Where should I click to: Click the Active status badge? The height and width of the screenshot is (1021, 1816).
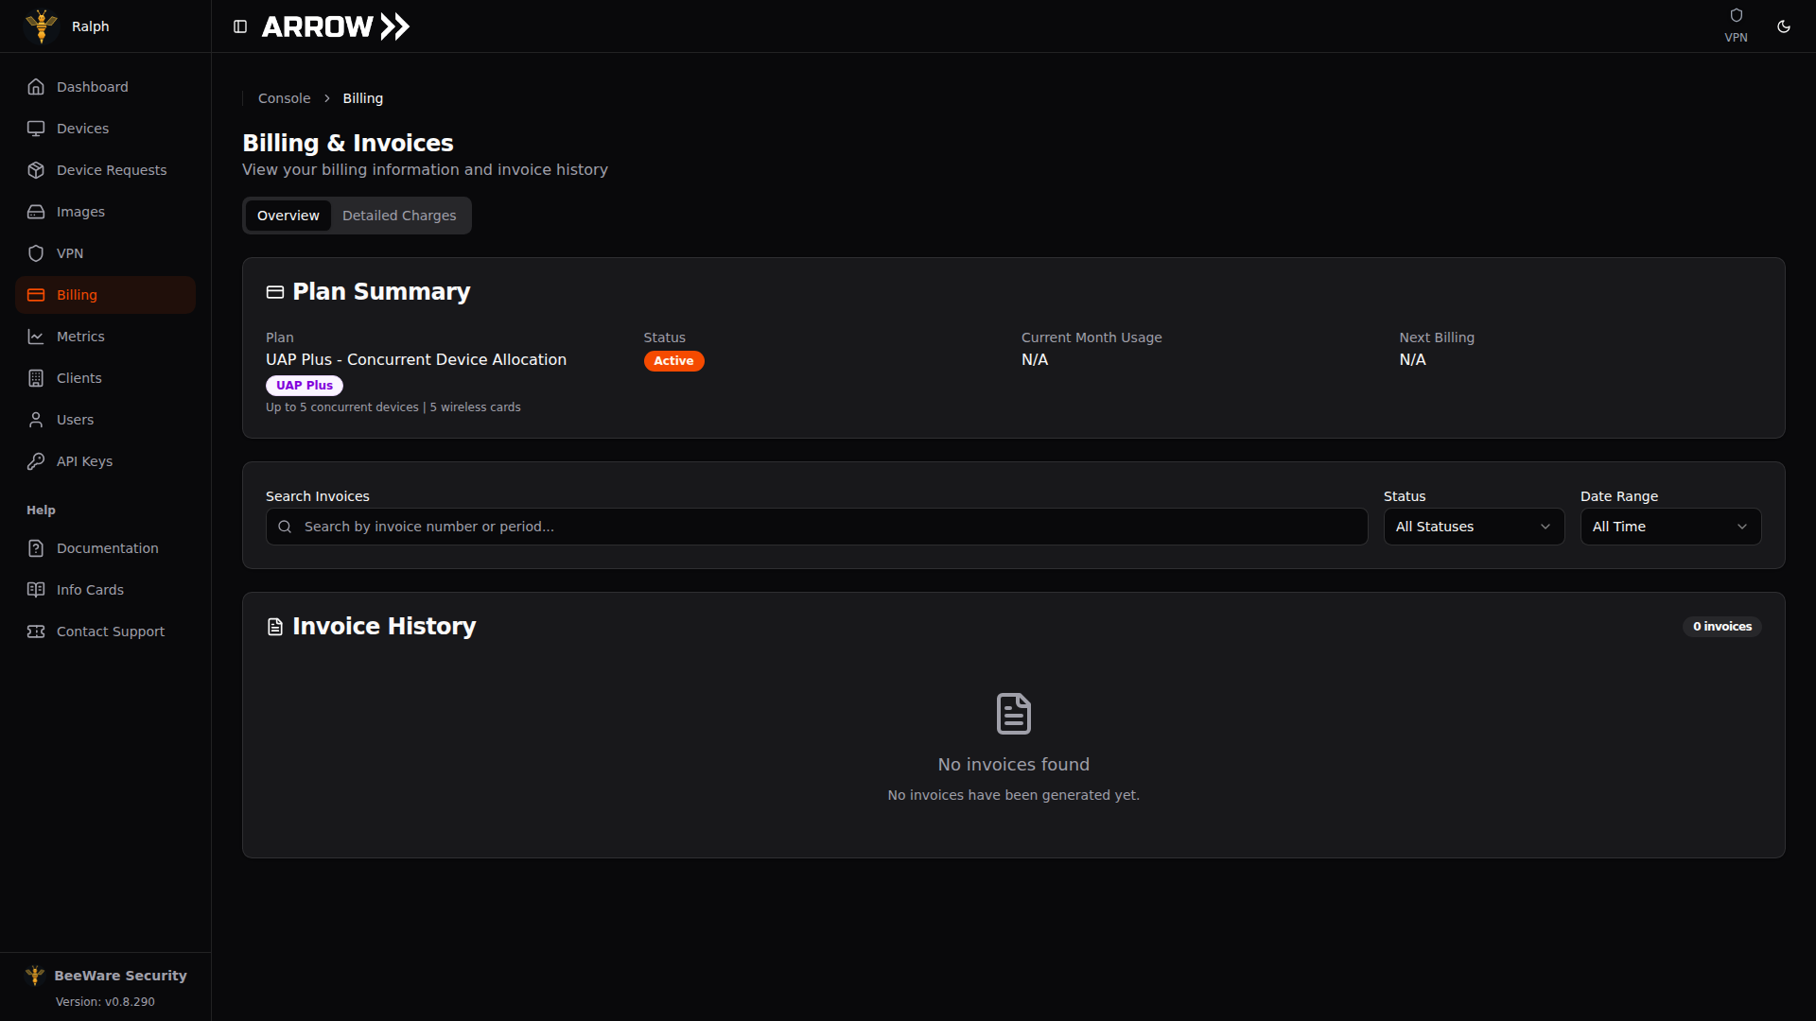[x=673, y=361]
